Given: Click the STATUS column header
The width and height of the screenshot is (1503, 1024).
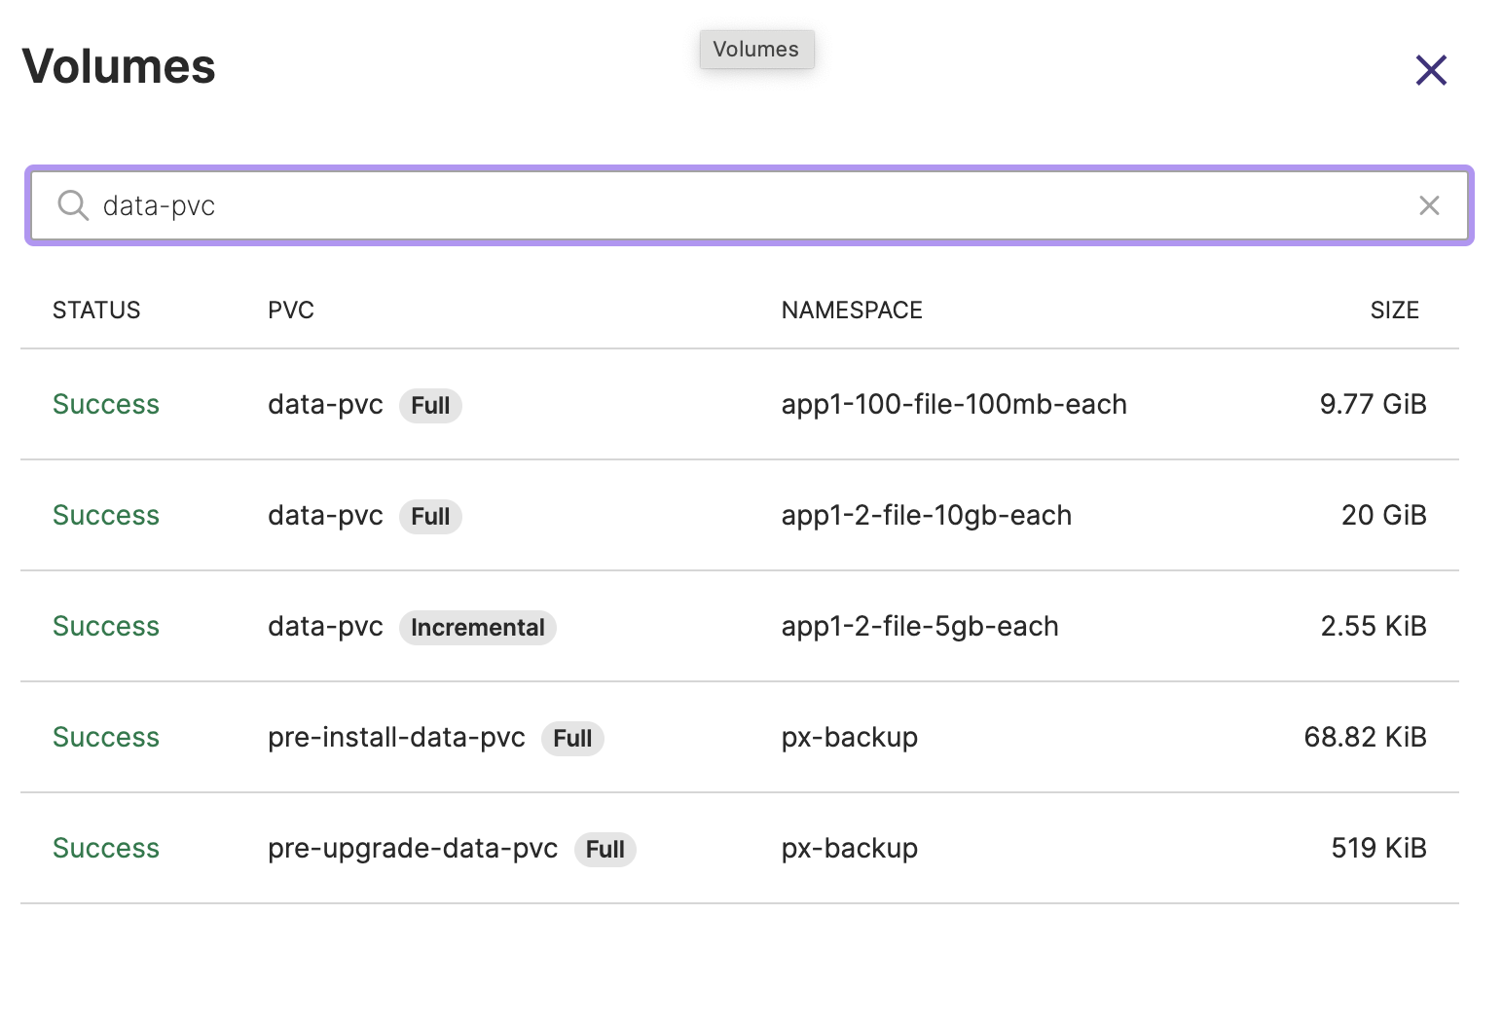Looking at the screenshot, I should (96, 311).
